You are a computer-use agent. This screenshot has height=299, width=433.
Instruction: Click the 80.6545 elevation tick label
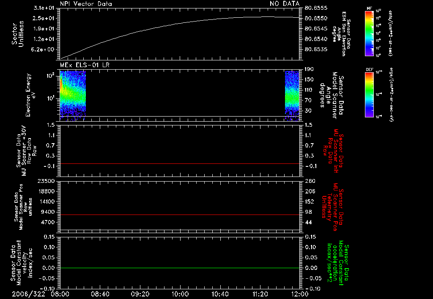click(x=316, y=29)
